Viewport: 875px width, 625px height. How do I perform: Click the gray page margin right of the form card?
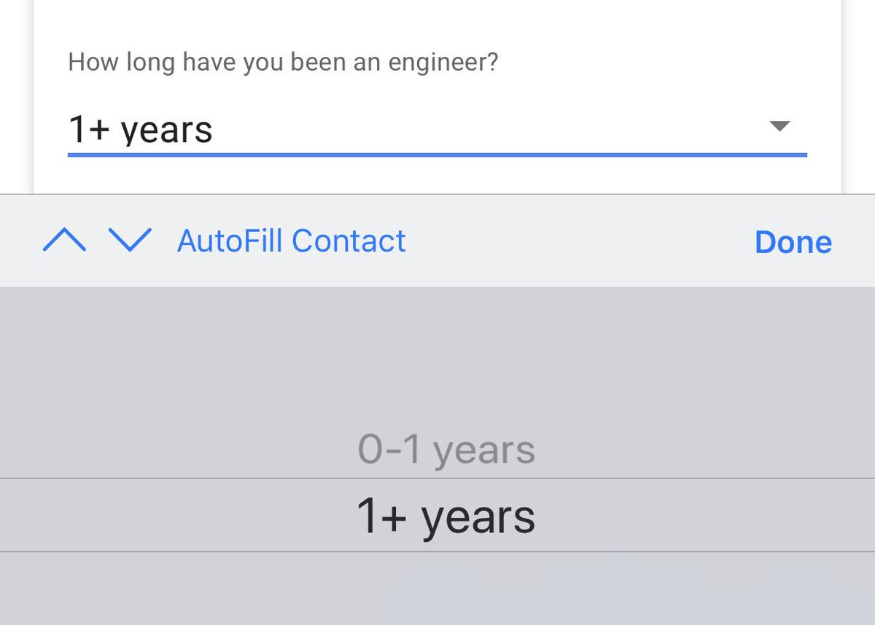point(859,95)
